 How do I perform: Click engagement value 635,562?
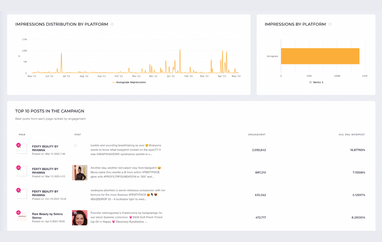click(260, 195)
